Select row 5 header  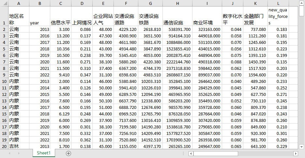coord(4,49)
